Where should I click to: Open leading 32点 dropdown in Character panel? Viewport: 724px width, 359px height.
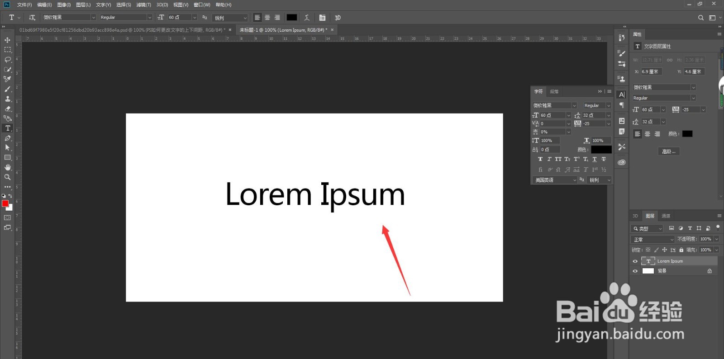[x=609, y=115]
